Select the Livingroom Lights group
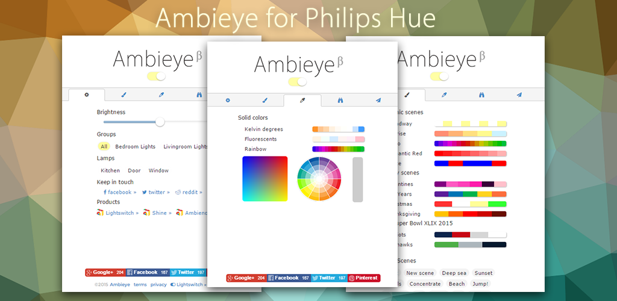This screenshot has height=301, width=617. (x=185, y=146)
